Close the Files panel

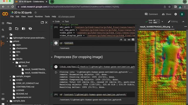coord(46,22)
